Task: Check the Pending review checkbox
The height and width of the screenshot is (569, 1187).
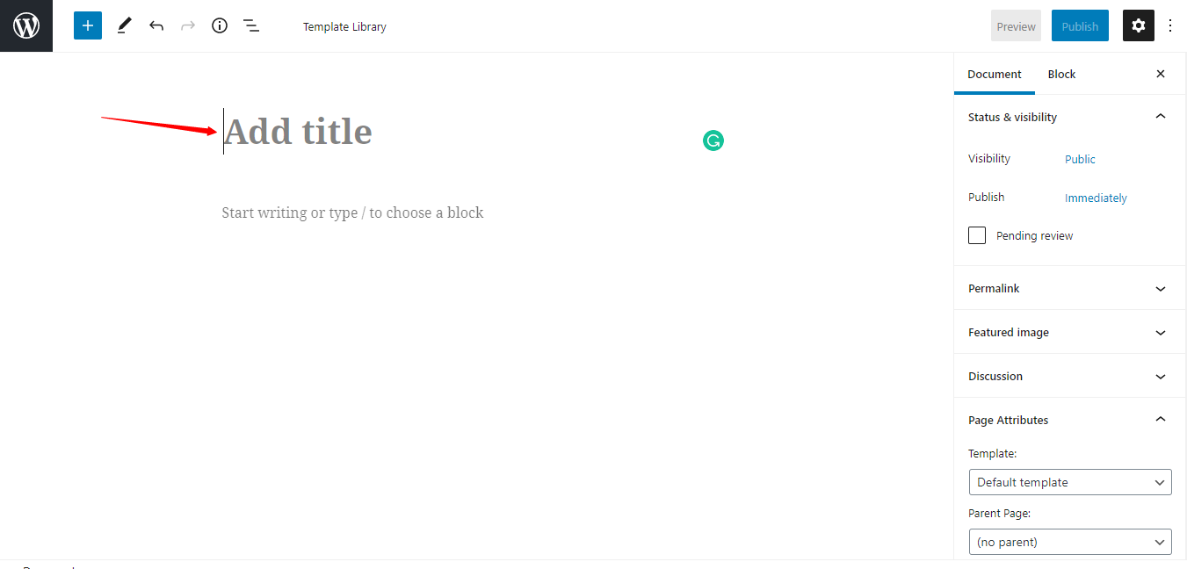Action: (x=977, y=235)
